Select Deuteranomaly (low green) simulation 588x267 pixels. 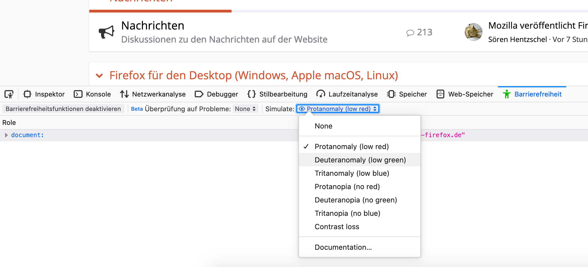[x=360, y=160]
